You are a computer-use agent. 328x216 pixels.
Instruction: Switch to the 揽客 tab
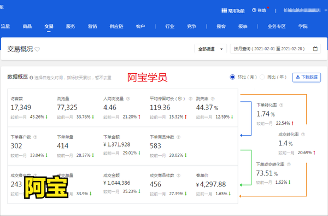(x=221, y=26)
